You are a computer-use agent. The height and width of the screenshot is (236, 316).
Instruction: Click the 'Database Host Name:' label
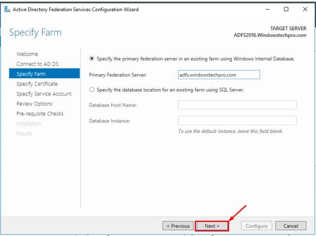(x=113, y=105)
